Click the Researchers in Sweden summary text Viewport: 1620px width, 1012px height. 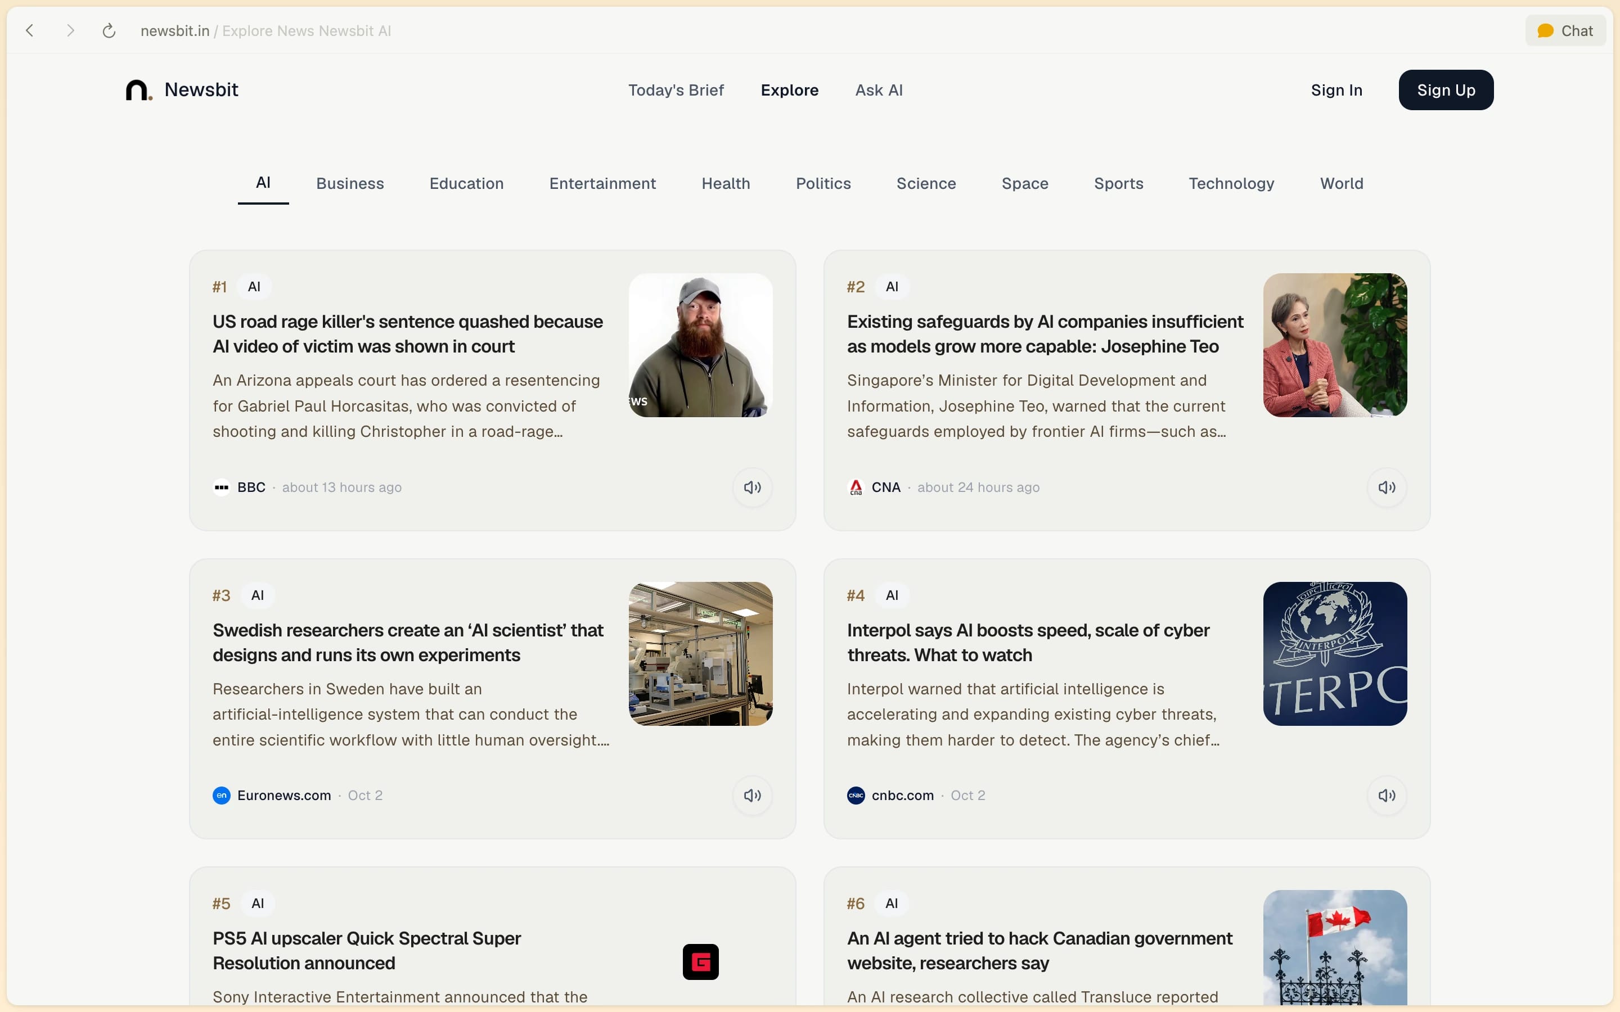tap(411, 714)
